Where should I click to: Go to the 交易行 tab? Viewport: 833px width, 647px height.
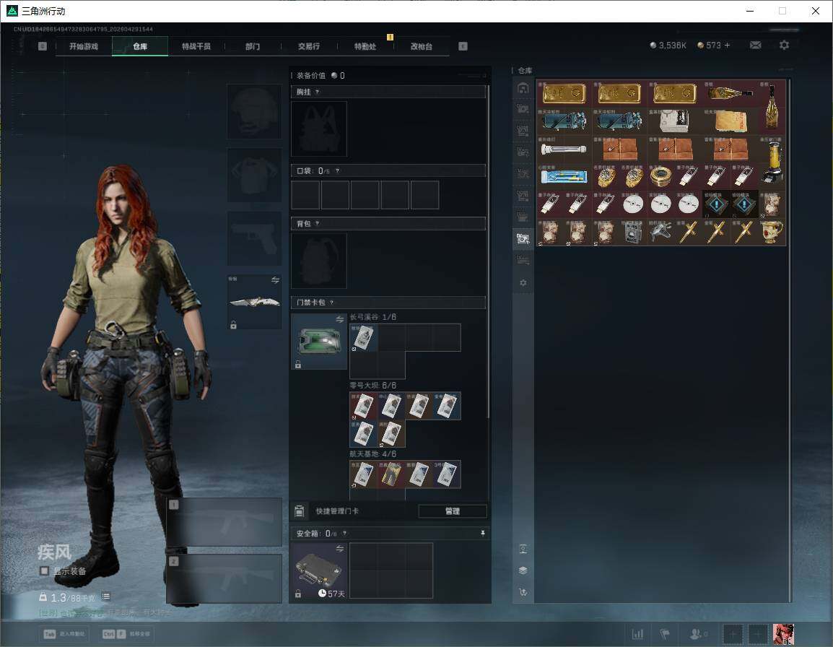tap(309, 46)
